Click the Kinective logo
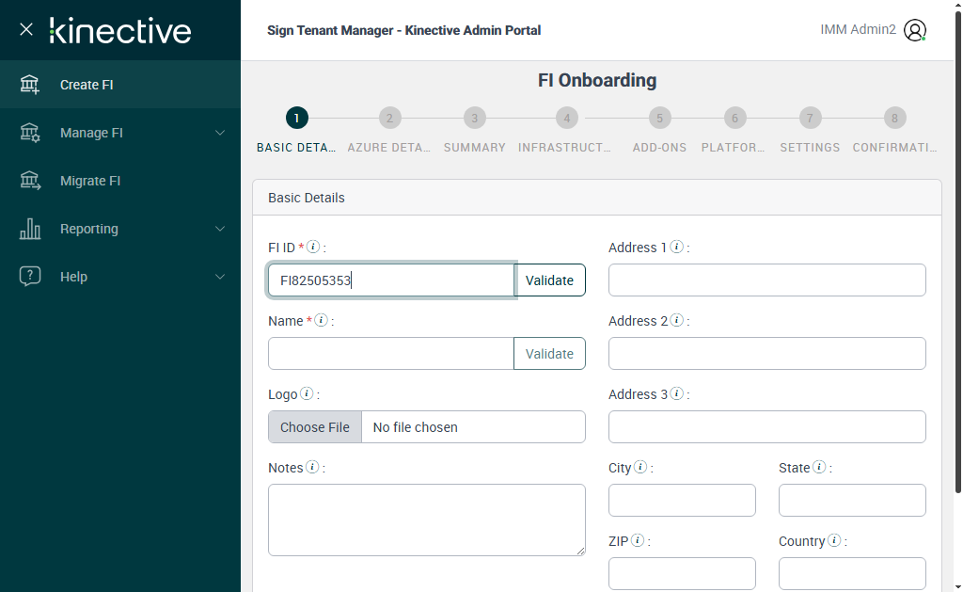This screenshot has width=963, height=592. 120,30
